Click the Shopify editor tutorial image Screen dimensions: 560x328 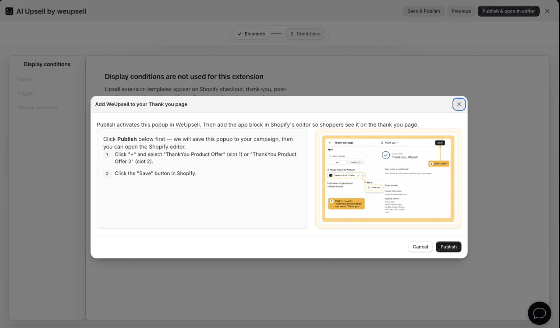[x=388, y=179]
